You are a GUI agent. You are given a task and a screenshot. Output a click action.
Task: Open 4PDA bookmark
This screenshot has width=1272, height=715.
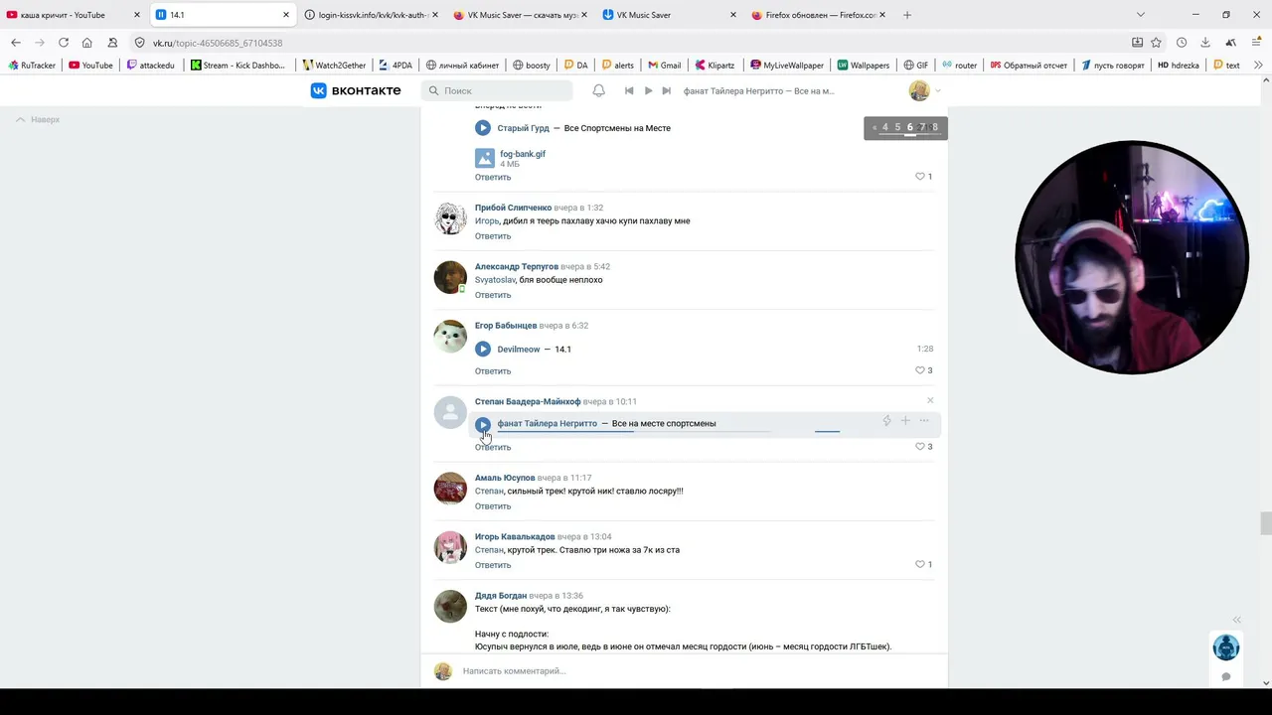(395, 66)
